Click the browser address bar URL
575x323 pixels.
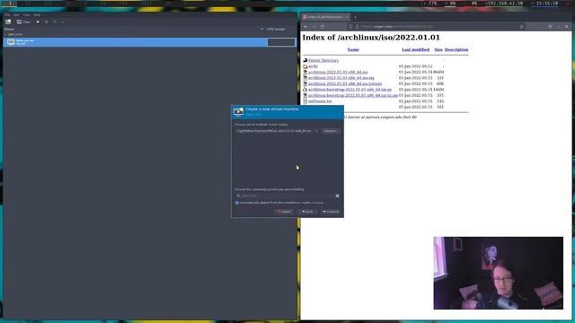398,26
